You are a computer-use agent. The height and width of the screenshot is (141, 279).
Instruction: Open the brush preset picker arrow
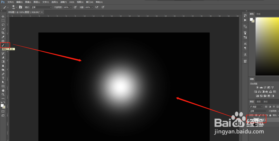point(16,7)
